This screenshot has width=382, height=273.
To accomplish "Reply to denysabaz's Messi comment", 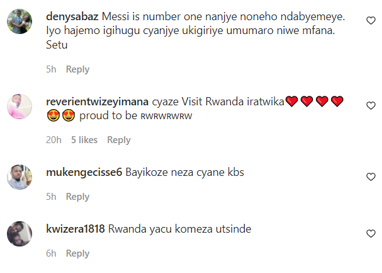I will coord(77,69).
